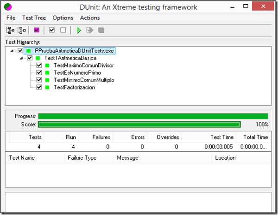This screenshot has width=278, height=215.
Task: Click the Failures count value 0
Action: coord(107,147)
